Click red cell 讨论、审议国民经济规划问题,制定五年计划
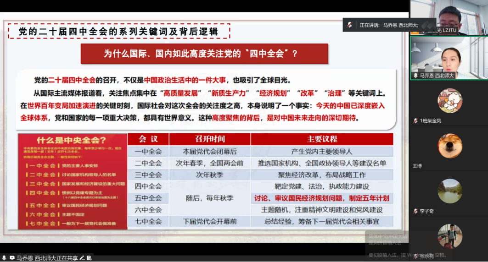This screenshot has width=488, height=262. point(322,198)
